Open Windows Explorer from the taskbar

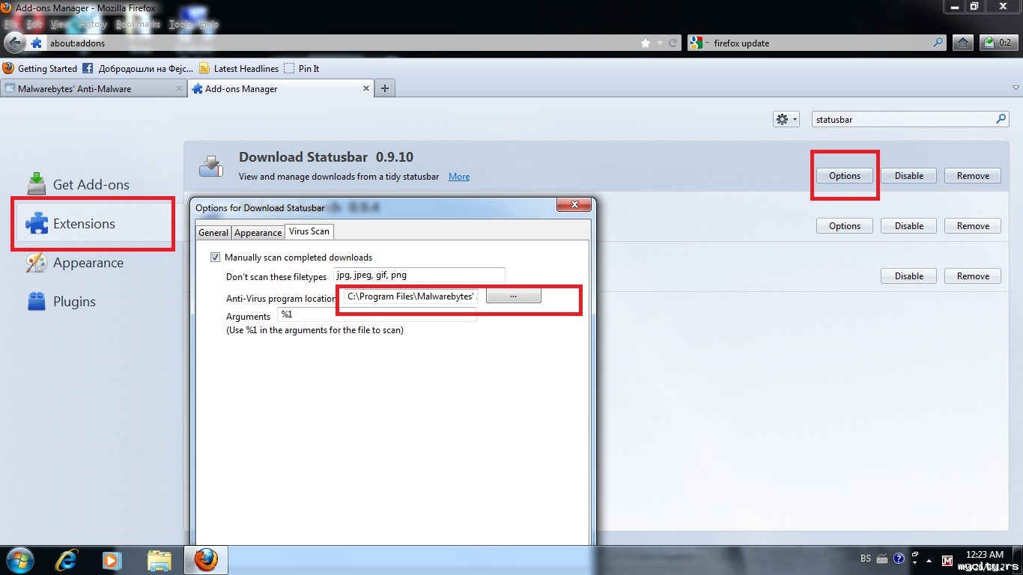159,559
